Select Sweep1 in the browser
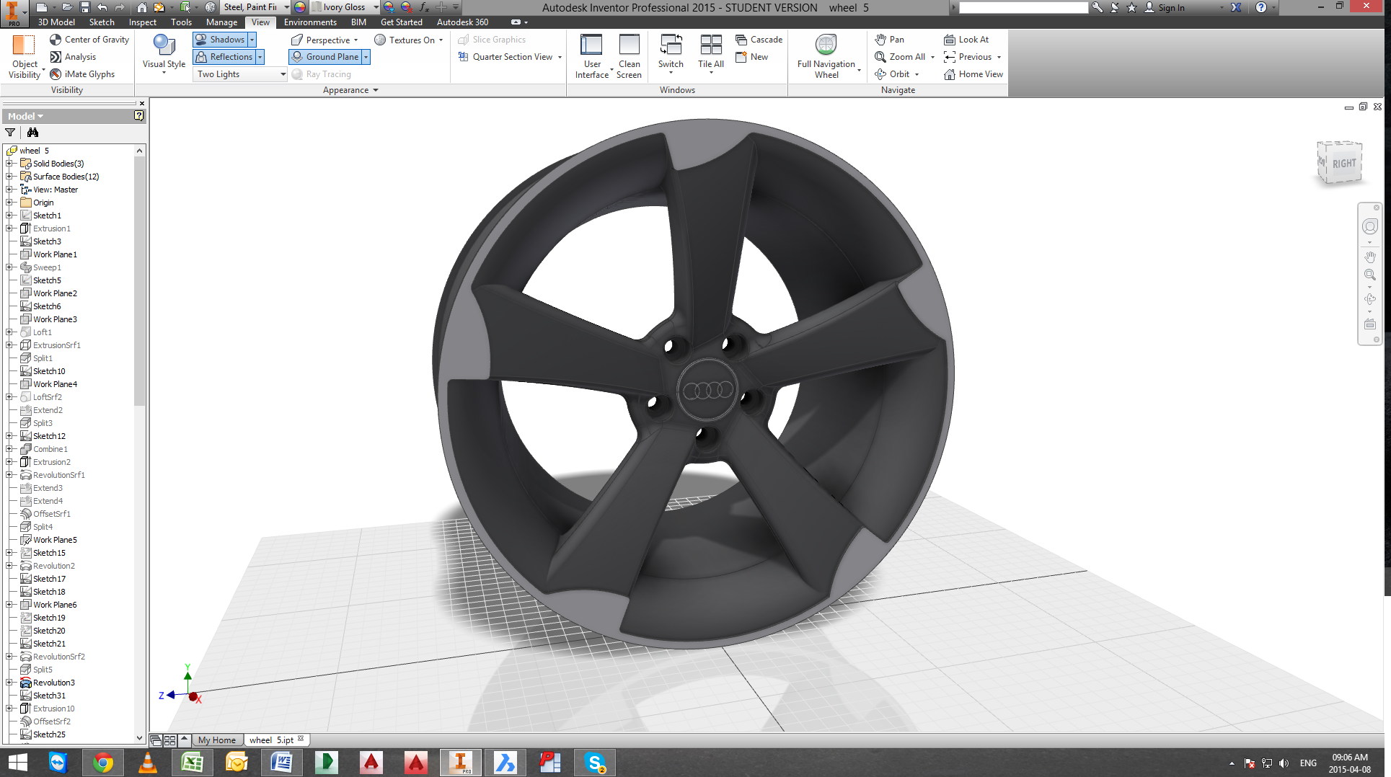 (x=47, y=267)
